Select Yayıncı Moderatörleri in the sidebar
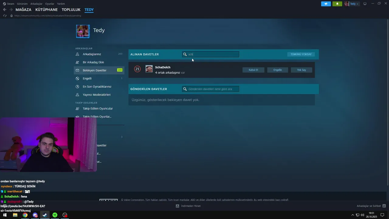 (99, 95)
